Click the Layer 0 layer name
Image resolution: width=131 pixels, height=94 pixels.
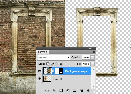58,79
